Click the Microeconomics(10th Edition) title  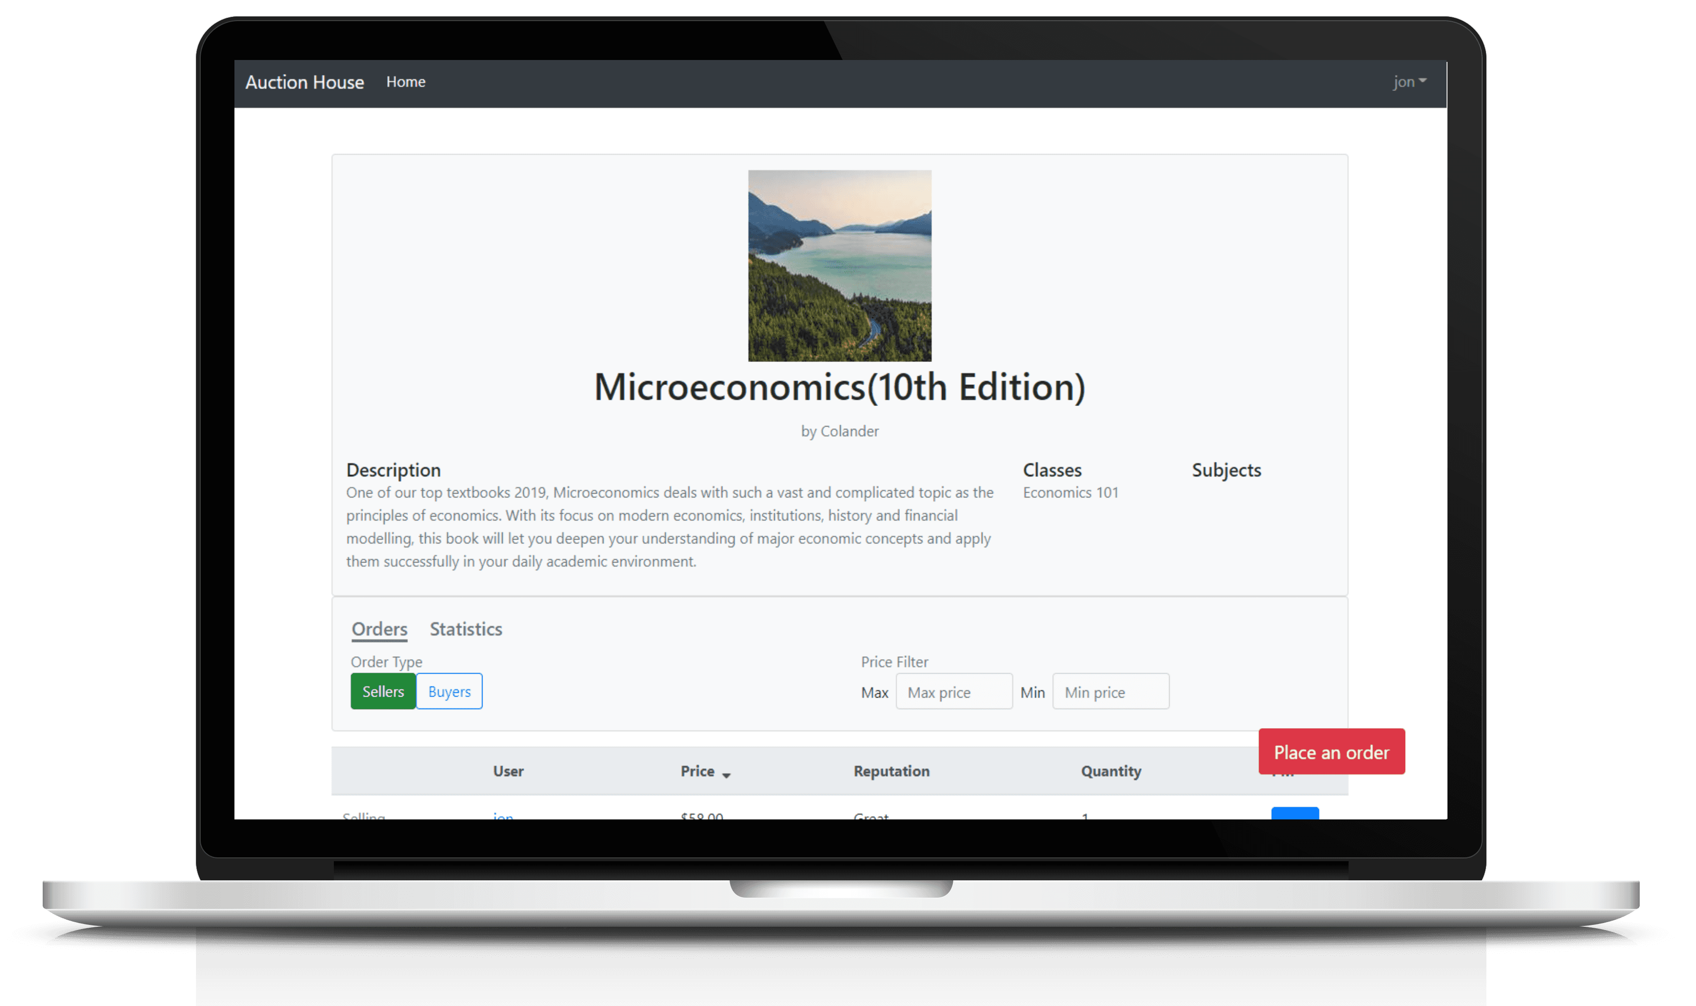pos(839,387)
